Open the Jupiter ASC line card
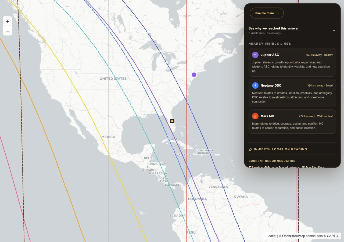 292,62
